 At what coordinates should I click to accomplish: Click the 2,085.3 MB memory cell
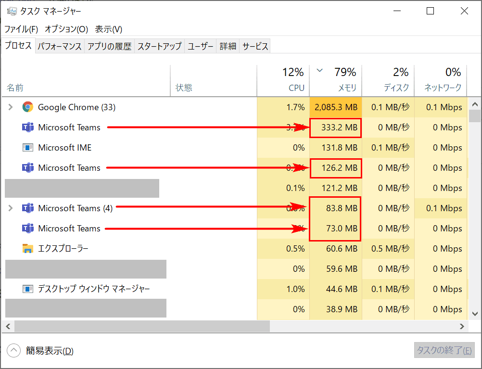pos(336,107)
